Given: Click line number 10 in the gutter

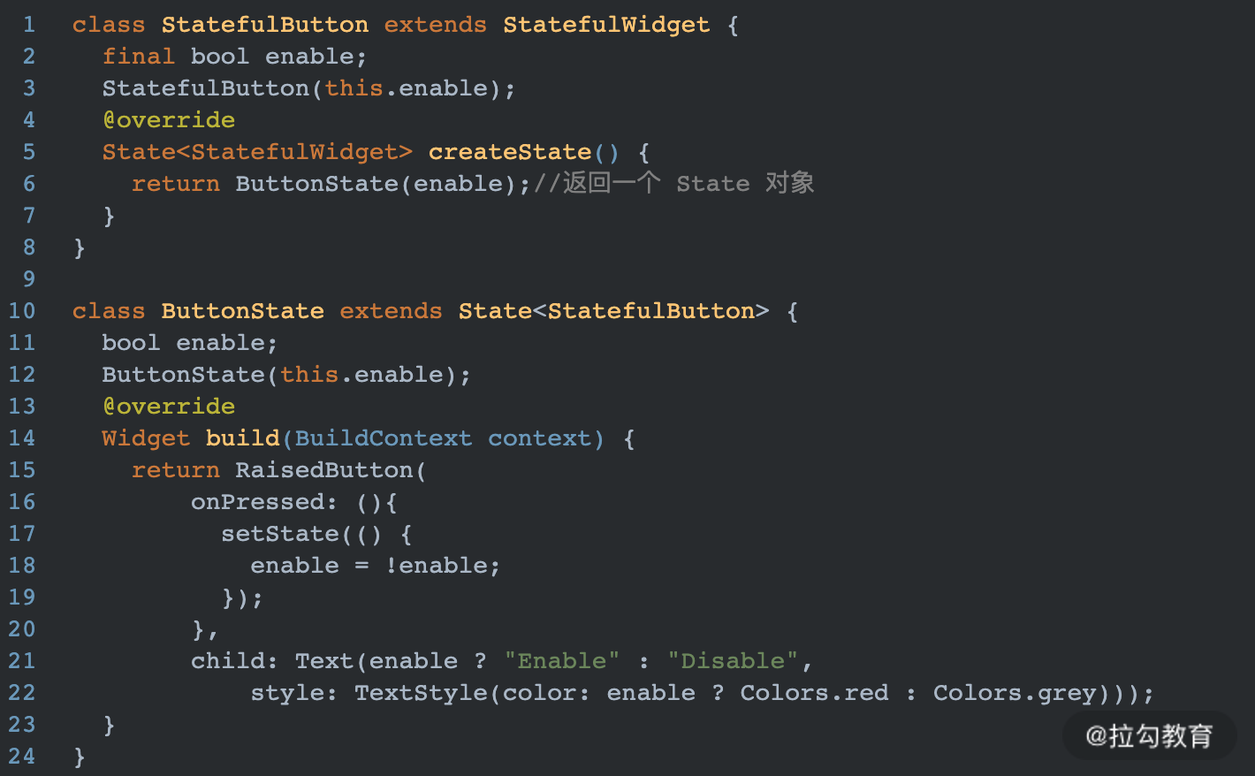Looking at the screenshot, I should click(x=22, y=311).
